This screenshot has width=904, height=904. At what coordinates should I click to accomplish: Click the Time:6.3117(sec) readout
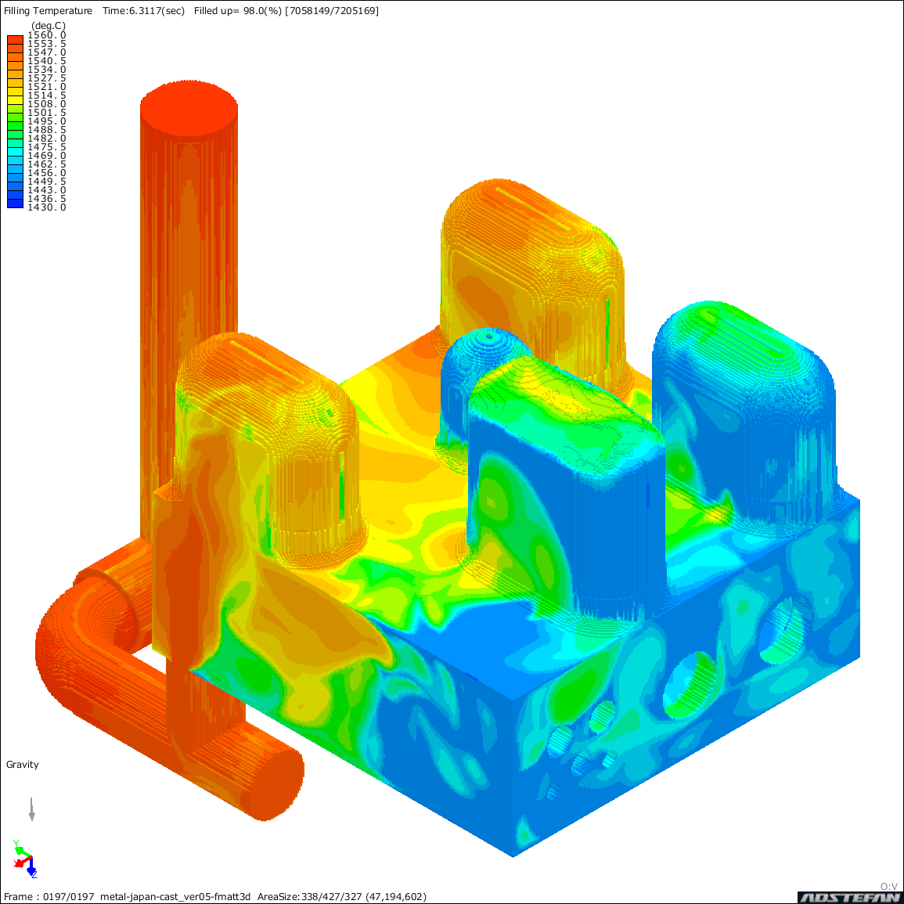coord(143,11)
